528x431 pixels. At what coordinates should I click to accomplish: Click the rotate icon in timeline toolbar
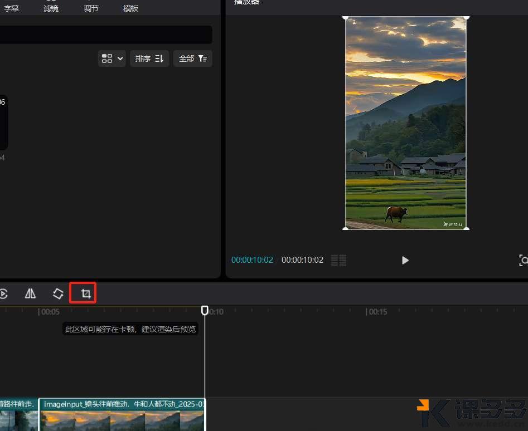point(58,293)
